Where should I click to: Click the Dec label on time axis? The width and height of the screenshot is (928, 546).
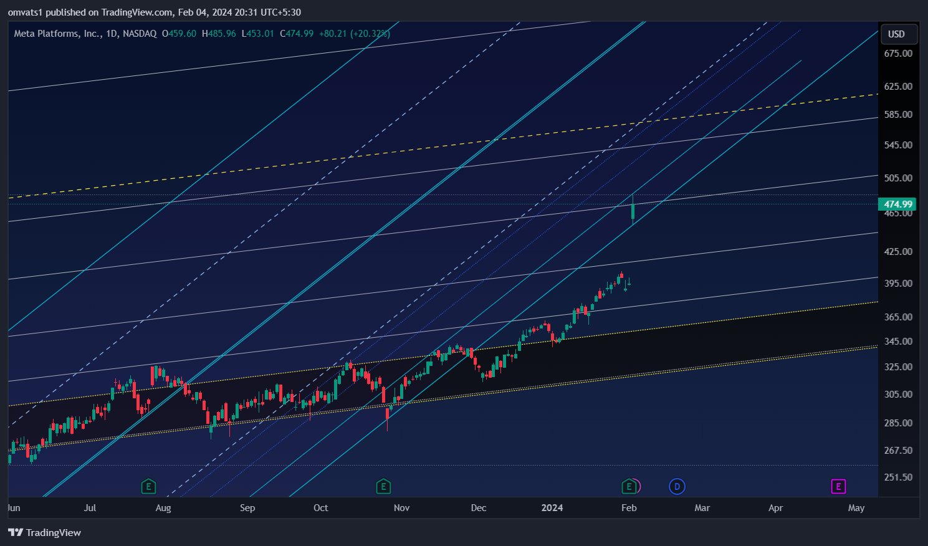click(x=479, y=508)
